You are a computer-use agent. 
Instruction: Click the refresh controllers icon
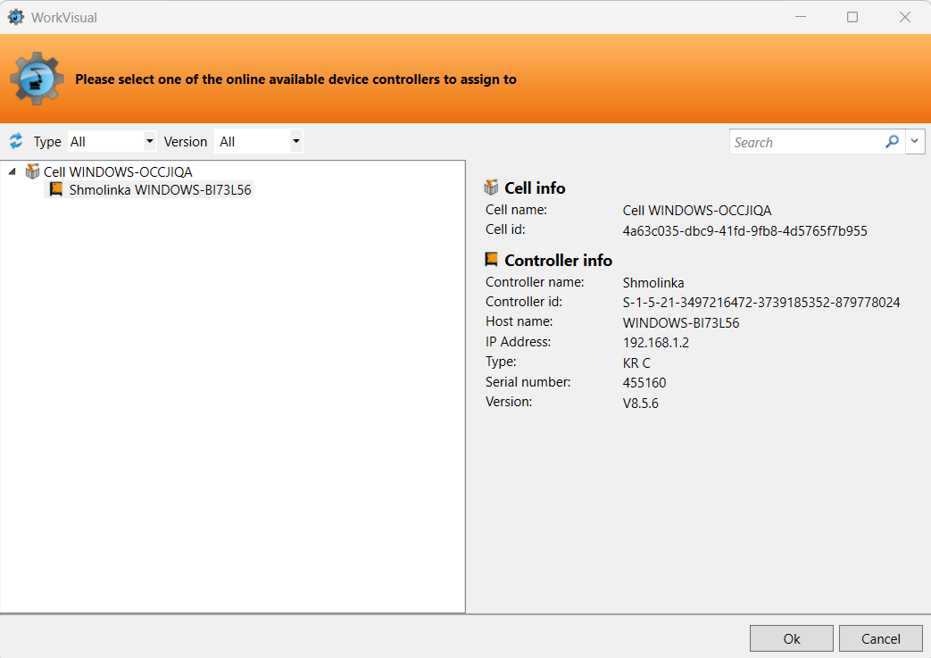tap(16, 141)
